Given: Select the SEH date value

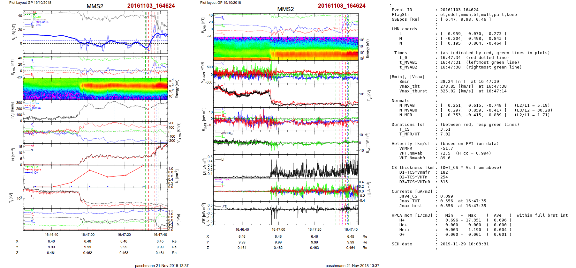Looking at the screenshot, I should click(464, 244).
